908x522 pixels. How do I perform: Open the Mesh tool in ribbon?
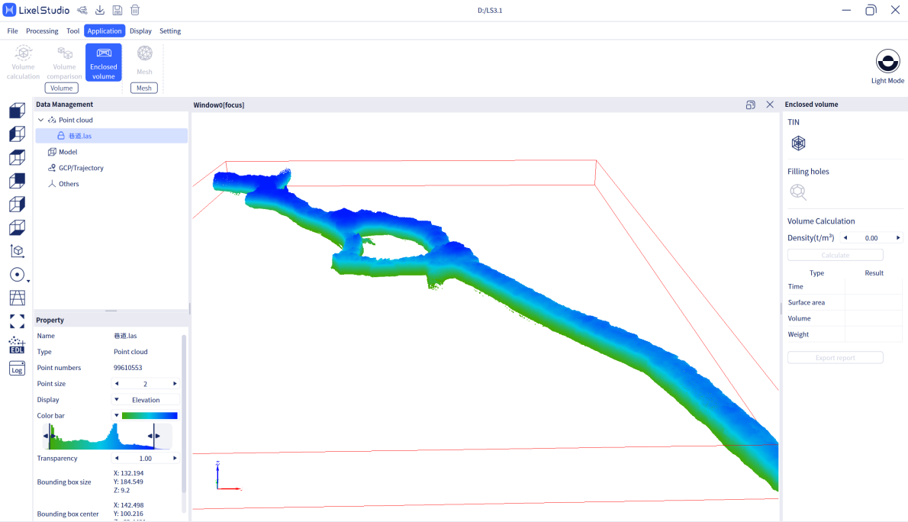[x=144, y=60]
